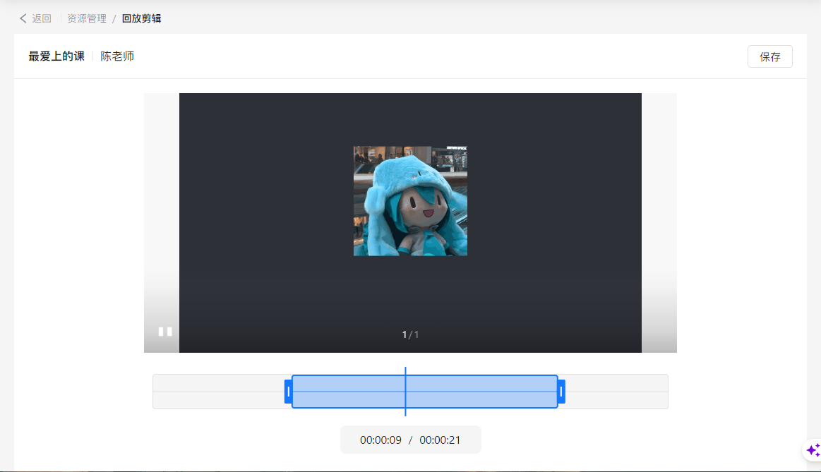
Task: Click the total duration 00:00:21
Action: pos(440,440)
